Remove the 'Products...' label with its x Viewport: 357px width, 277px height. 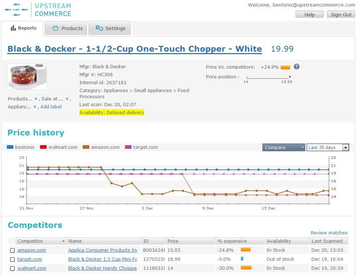click(36, 99)
